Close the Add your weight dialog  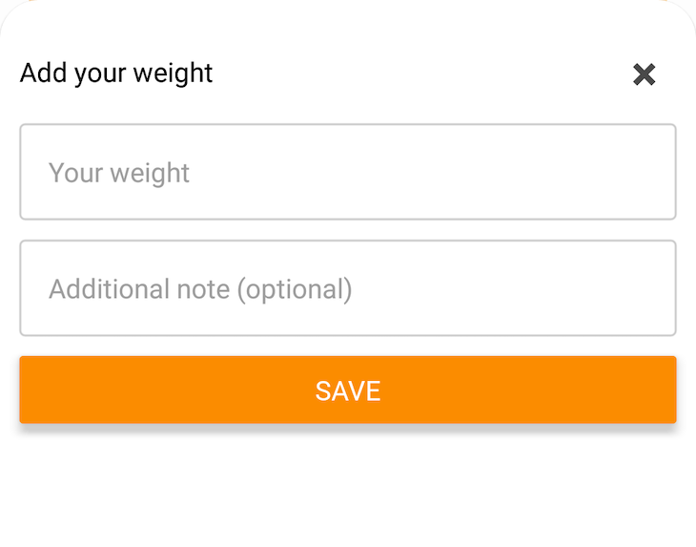pyautogui.click(x=645, y=74)
